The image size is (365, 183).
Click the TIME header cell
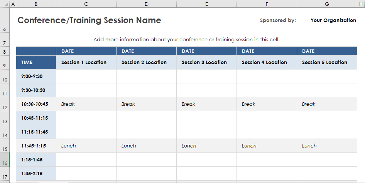(x=36, y=63)
